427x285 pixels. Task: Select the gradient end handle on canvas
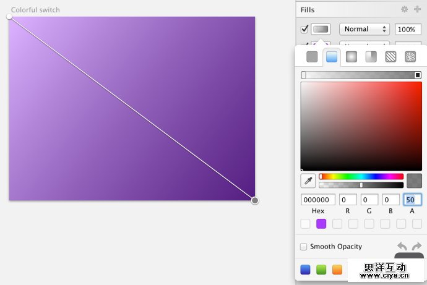point(255,200)
